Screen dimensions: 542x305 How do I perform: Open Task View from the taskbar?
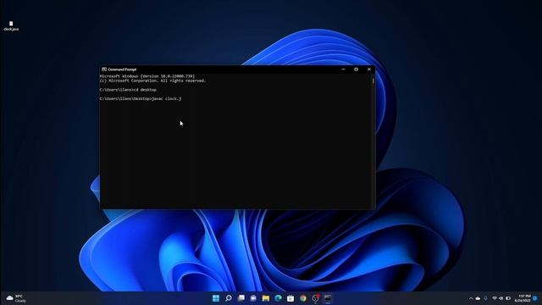coord(241,298)
